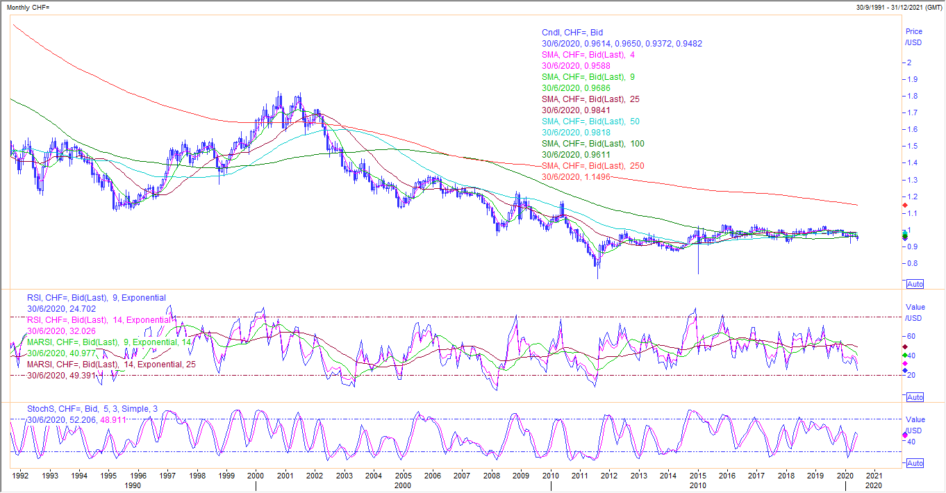Click the year label '2000' next to 1999
Screen dimensions: 946x493
tap(256, 476)
